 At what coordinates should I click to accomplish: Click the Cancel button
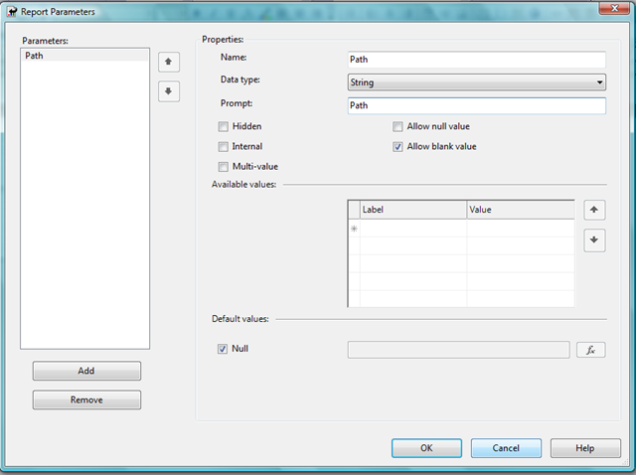point(506,448)
